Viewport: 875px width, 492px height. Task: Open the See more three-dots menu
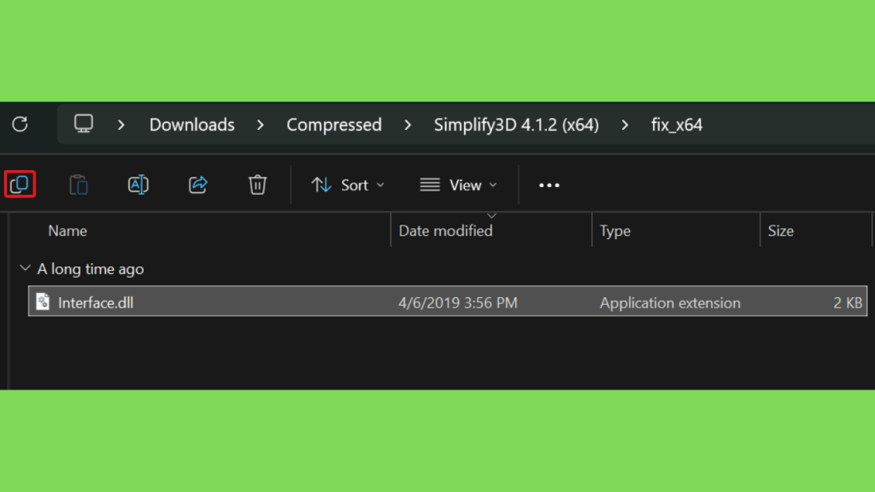[549, 185]
